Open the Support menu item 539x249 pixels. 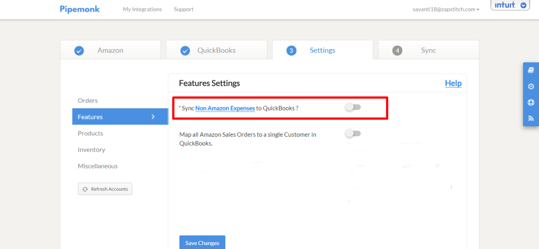pos(184,9)
